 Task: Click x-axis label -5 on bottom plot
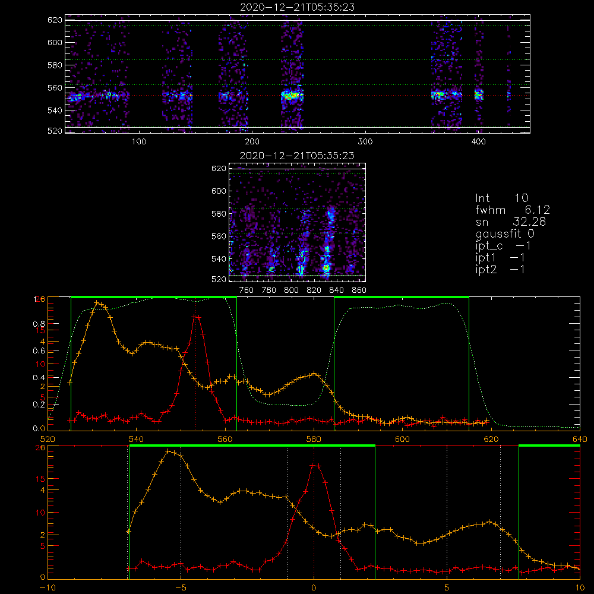[x=181, y=588]
